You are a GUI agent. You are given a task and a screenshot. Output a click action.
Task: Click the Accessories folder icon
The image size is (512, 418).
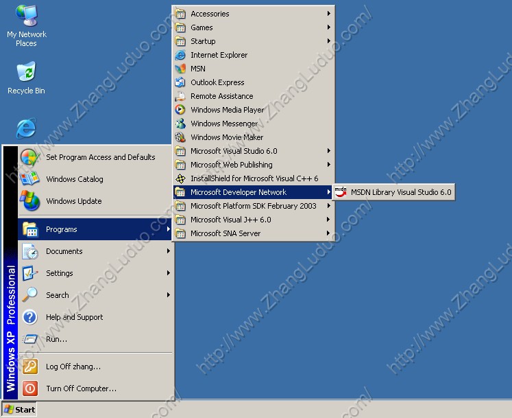(x=180, y=14)
